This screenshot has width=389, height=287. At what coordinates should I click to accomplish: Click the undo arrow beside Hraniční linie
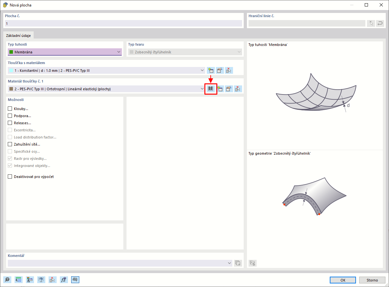[x=380, y=23]
